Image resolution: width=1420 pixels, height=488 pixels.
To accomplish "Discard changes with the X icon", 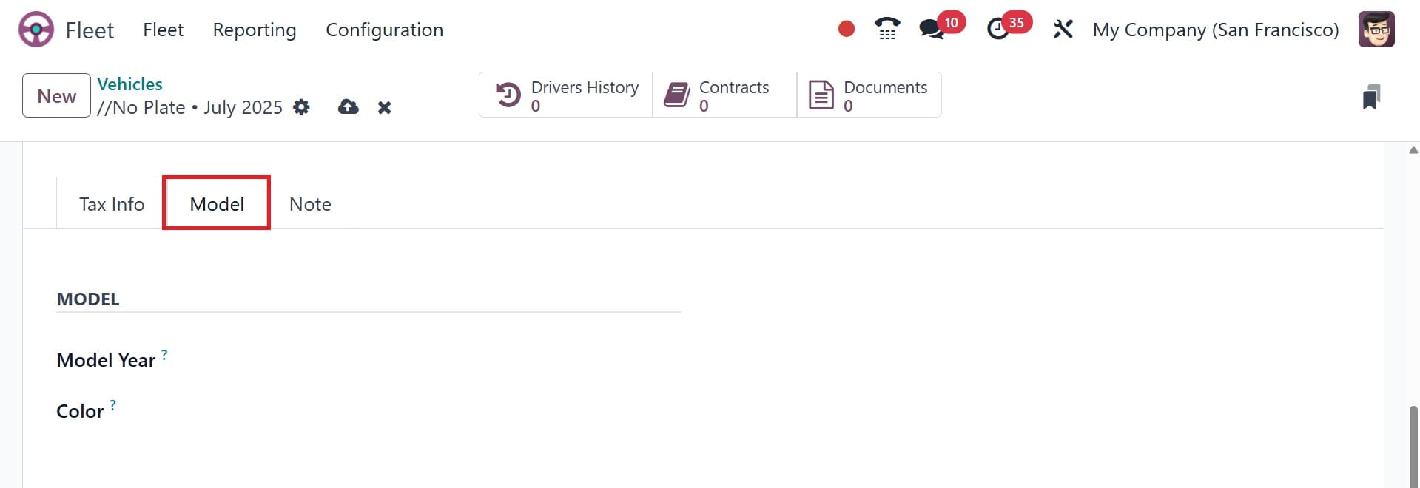I will [x=384, y=108].
